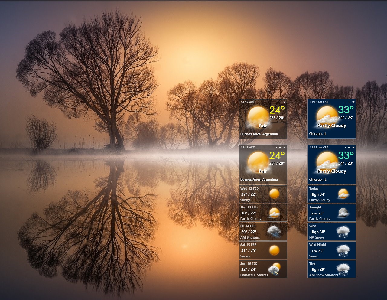
Task: Click 33° temperature in expanded Chicago widget
Action: [346, 155]
